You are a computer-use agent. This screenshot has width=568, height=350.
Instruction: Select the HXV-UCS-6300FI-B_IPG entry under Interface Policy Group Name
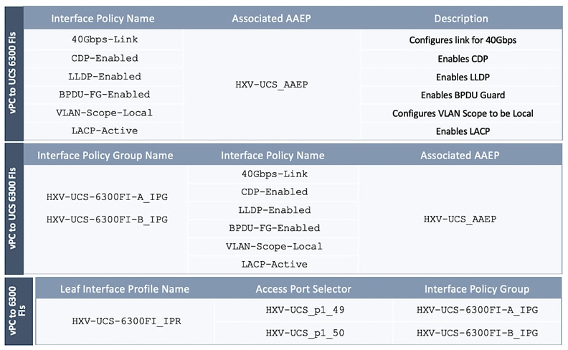tap(107, 219)
